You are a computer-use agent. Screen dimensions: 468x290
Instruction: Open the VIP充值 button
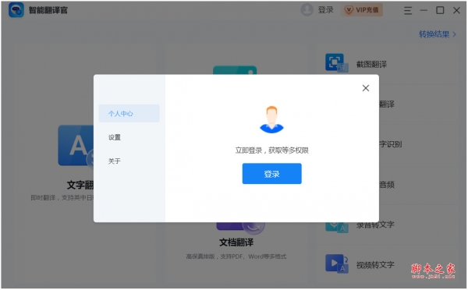362,10
